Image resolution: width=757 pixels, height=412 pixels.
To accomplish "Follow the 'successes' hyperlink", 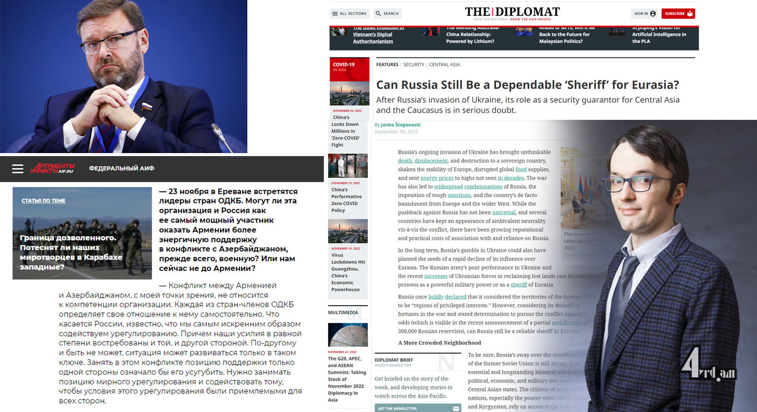I will 436,276.
